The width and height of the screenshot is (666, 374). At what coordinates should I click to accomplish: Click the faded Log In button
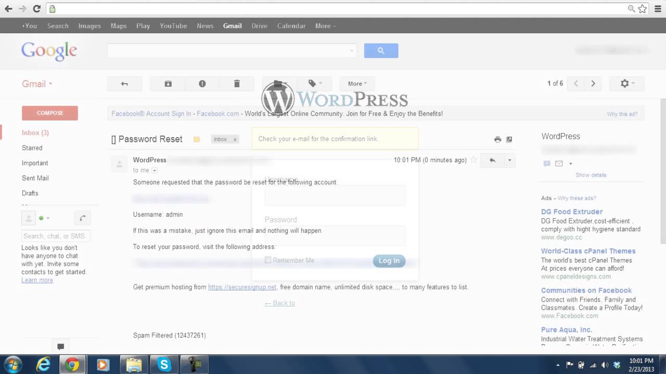(x=389, y=261)
